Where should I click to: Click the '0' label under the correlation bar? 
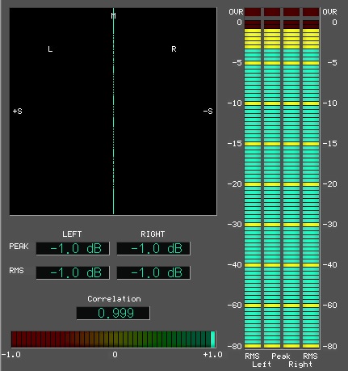point(115,355)
